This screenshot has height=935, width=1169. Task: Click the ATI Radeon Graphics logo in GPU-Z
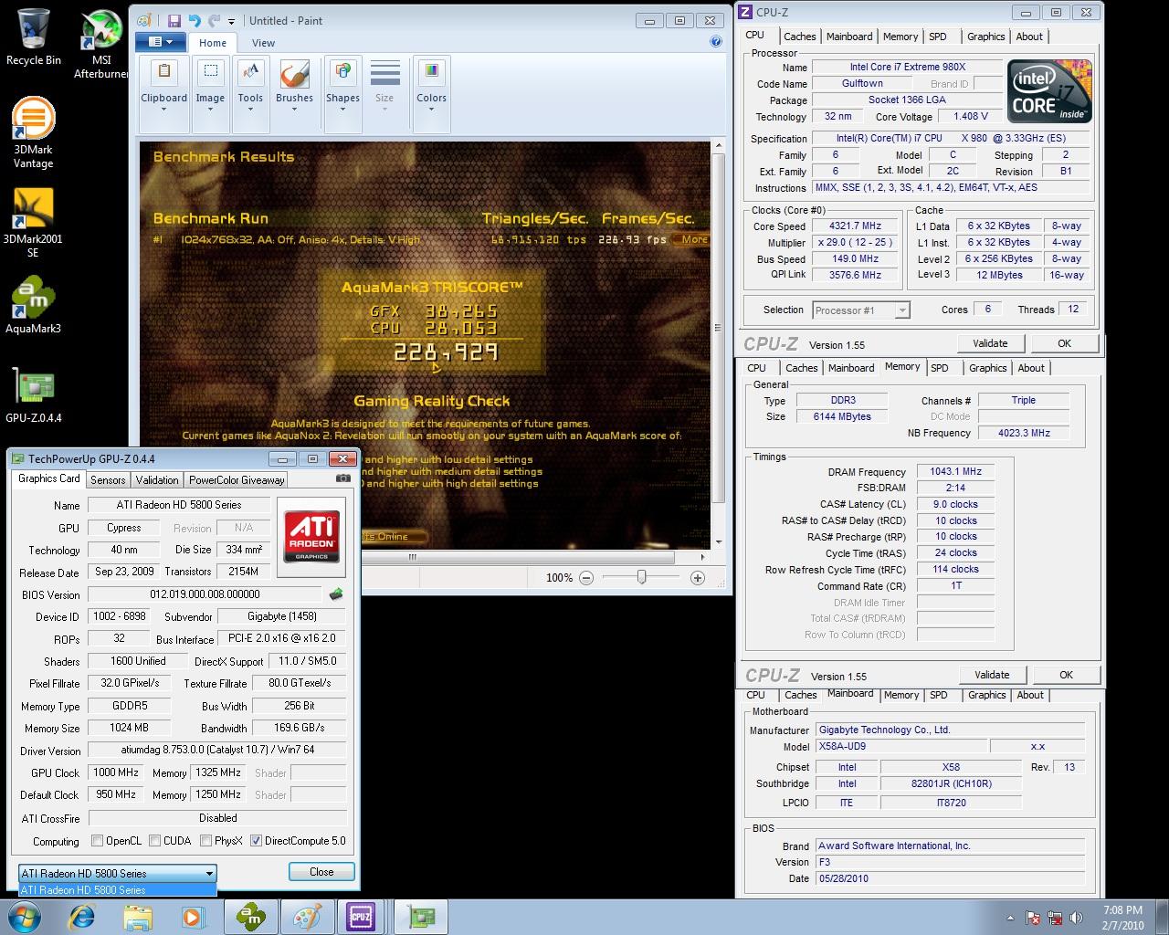click(x=311, y=537)
